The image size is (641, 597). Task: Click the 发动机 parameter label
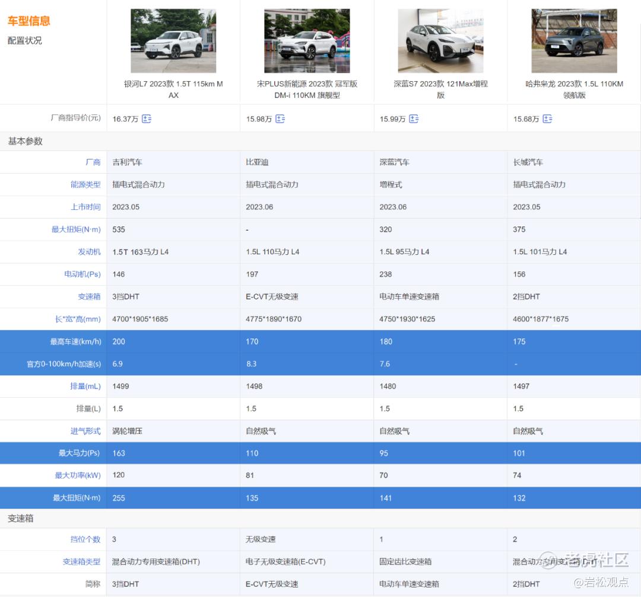click(x=89, y=252)
